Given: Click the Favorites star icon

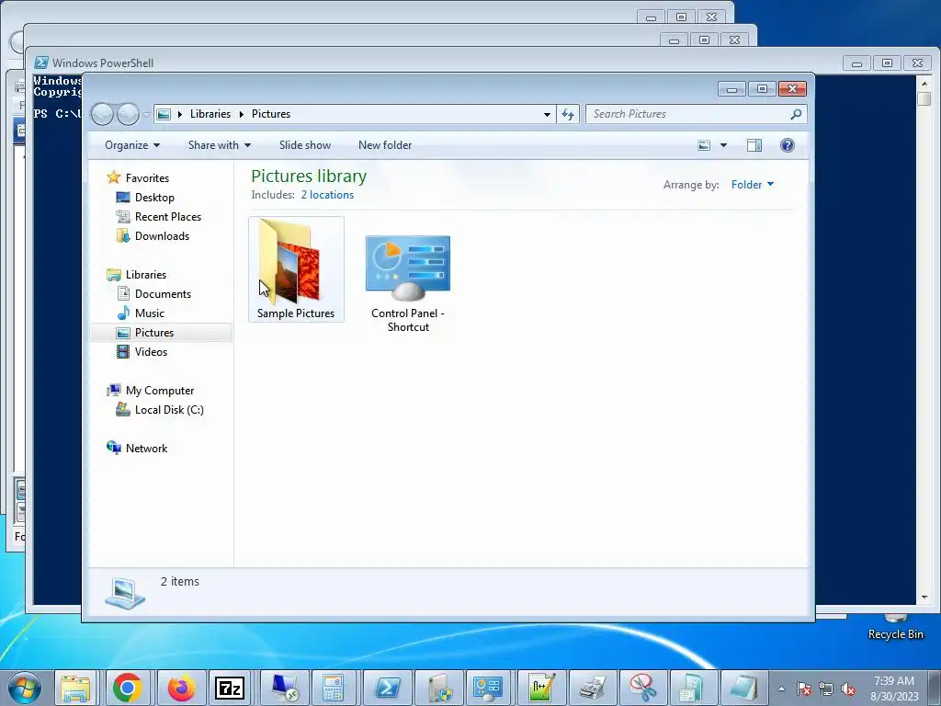Looking at the screenshot, I should [113, 177].
